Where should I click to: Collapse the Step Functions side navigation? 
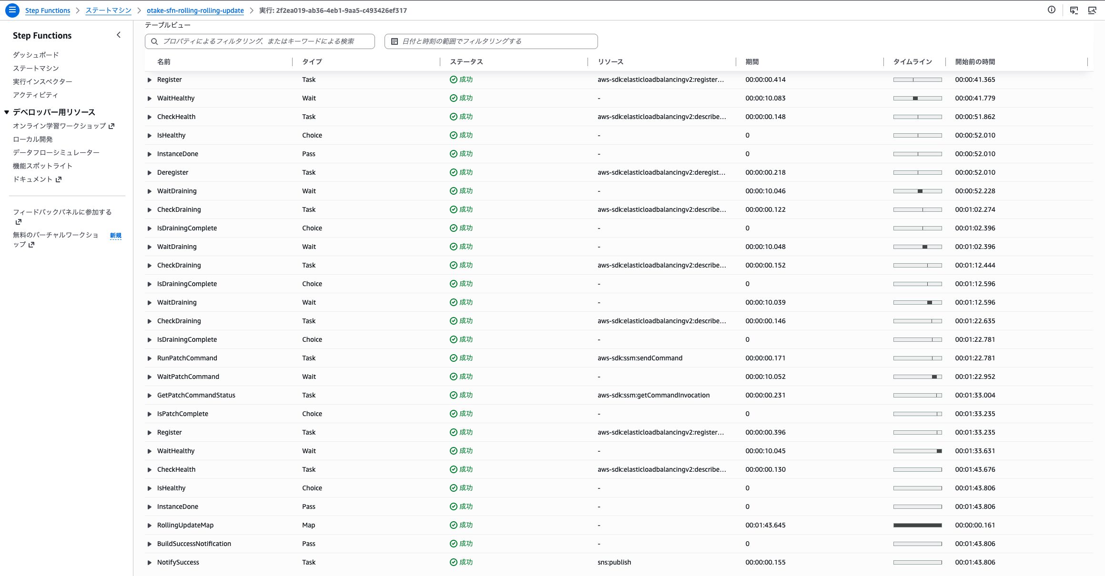[x=119, y=35]
